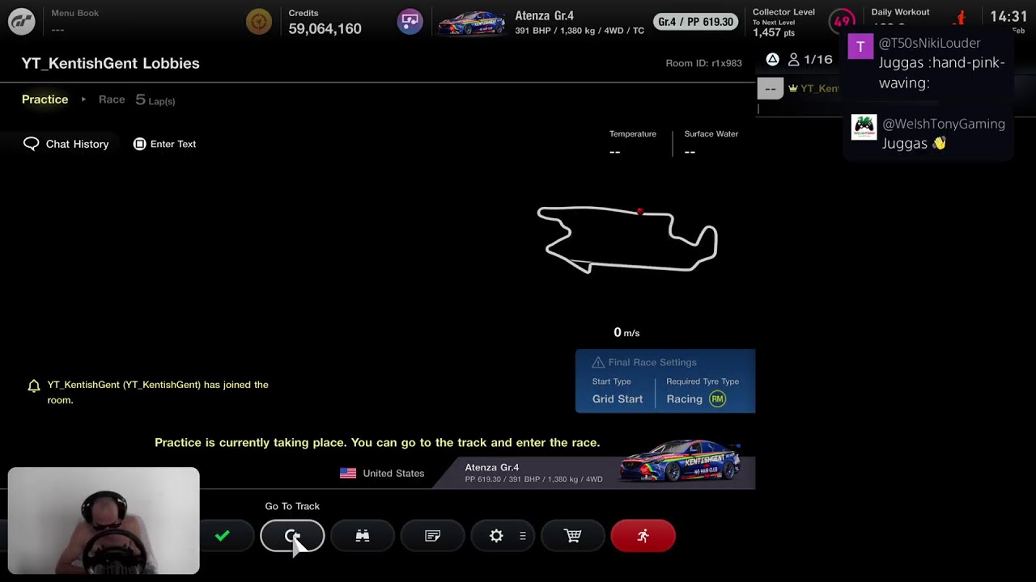
Task: Click the T50sNikiLouder avatar in chat overlay
Action: coord(860,46)
